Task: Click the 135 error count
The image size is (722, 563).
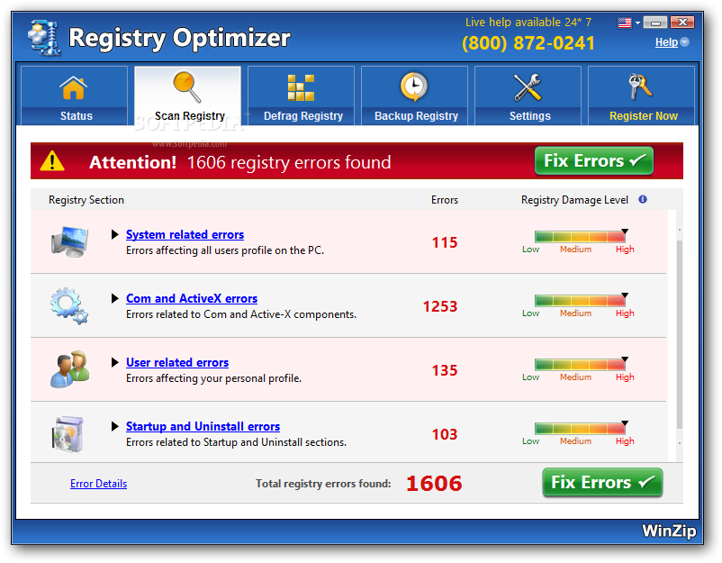Action: pos(445,370)
